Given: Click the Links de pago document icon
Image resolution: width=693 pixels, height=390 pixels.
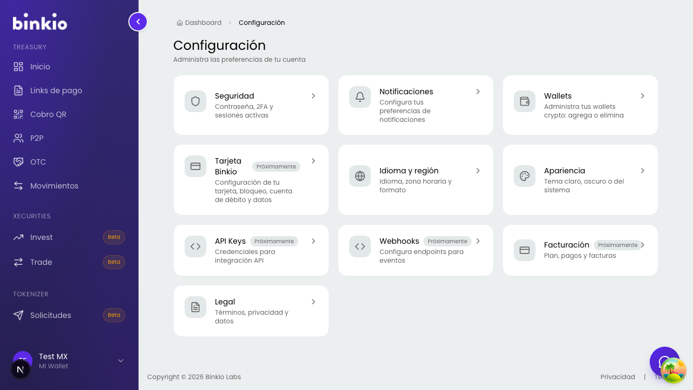Looking at the screenshot, I should [18, 90].
